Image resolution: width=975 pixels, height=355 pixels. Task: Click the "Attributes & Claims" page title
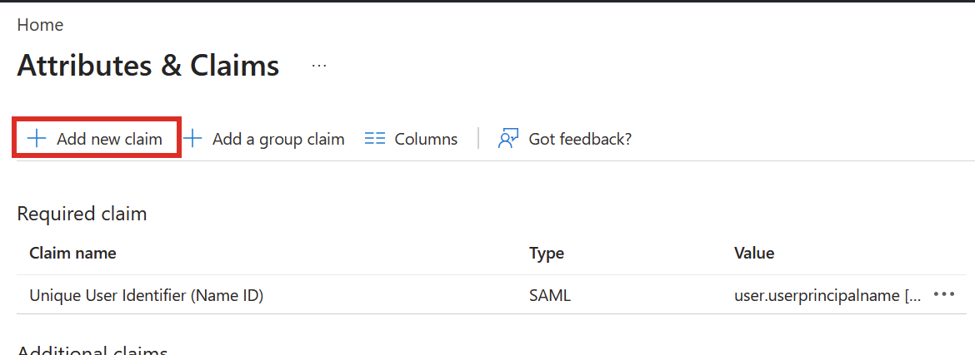[x=148, y=66]
